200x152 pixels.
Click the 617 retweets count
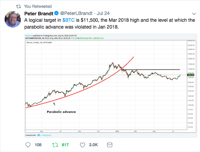(x=65, y=145)
